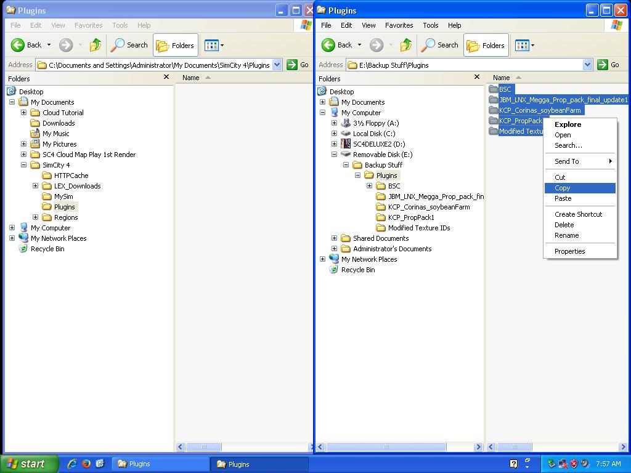
Task: Click the green Back arrow in right window
Action: click(x=328, y=44)
